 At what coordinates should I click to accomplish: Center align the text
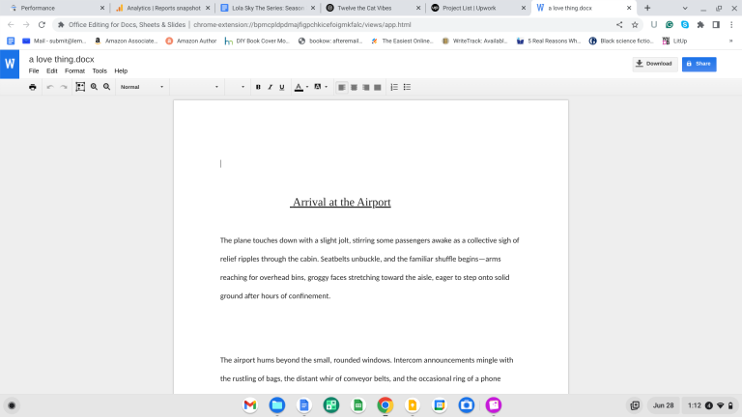click(354, 87)
